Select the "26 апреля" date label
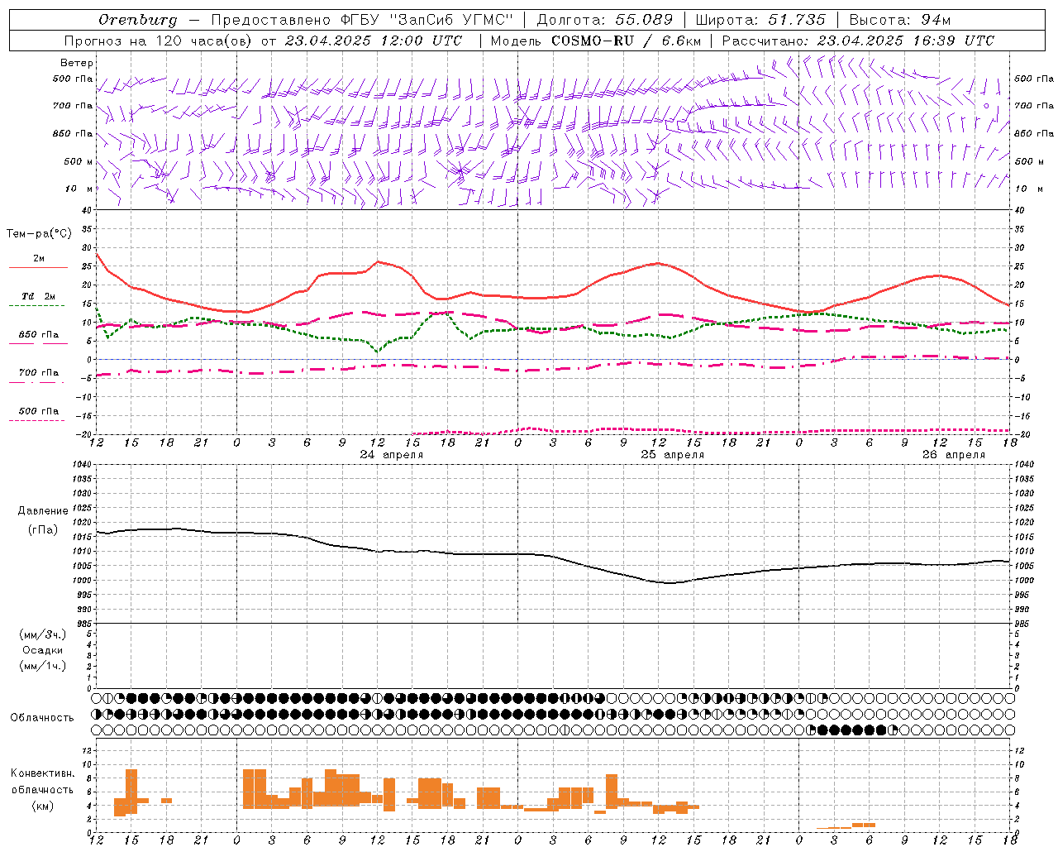The width and height of the screenshot is (1058, 847). (x=954, y=455)
